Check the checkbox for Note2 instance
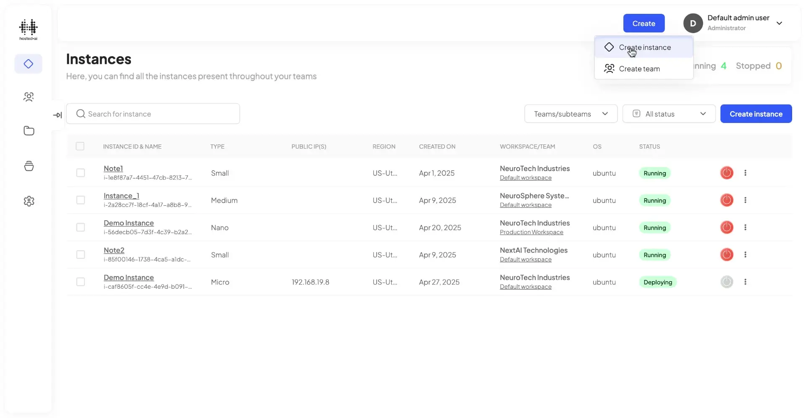Viewport: 806px width, 418px height. click(x=81, y=254)
